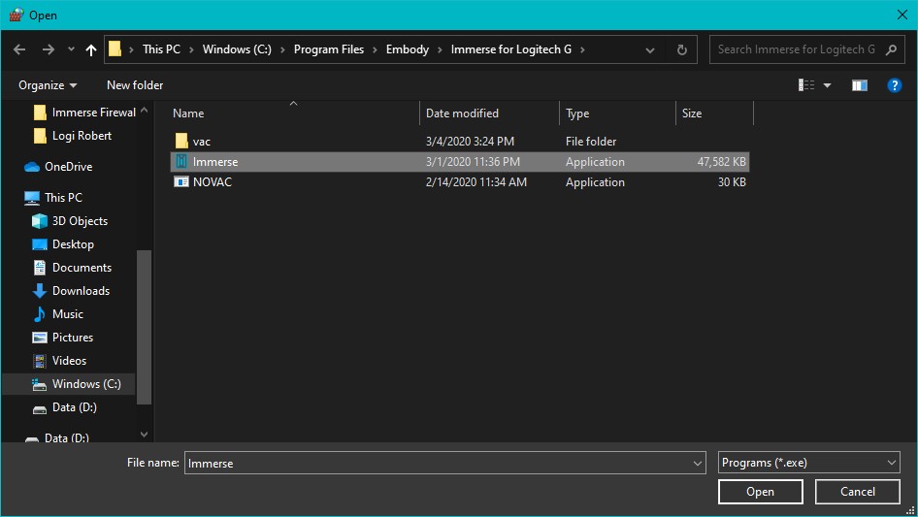Click the Music note icon

pos(39,314)
